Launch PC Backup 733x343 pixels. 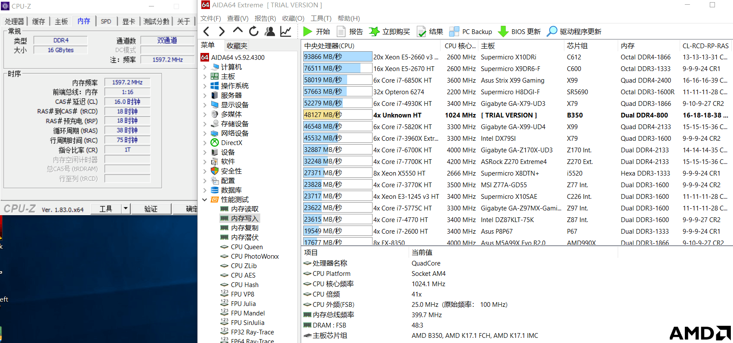(x=471, y=31)
